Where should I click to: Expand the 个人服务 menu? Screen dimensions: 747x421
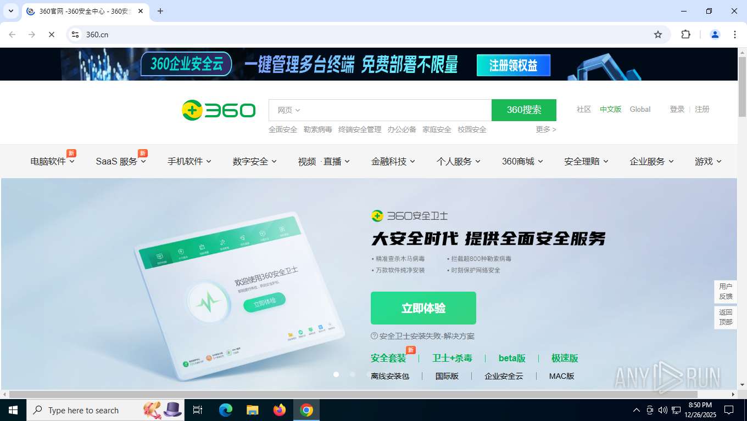(x=458, y=161)
